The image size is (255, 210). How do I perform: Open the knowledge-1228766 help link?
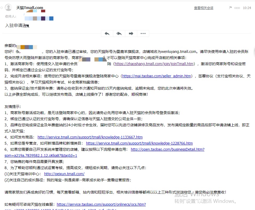click(139, 143)
